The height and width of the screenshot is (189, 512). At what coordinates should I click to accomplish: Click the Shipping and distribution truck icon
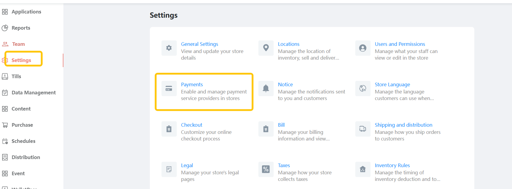coord(363,129)
